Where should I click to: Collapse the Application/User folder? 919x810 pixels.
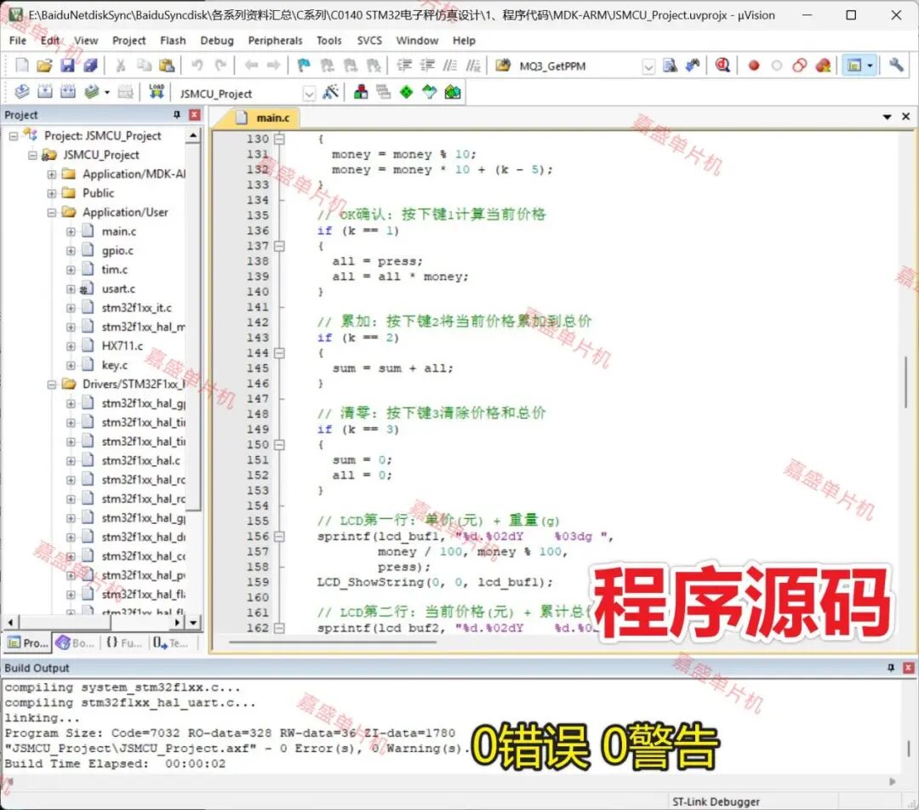click(x=52, y=212)
